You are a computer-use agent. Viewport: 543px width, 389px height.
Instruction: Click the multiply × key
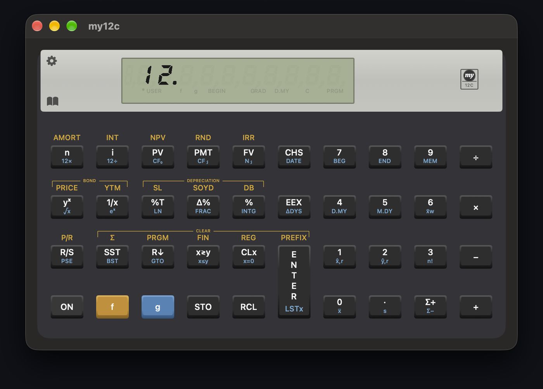click(x=476, y=207)
